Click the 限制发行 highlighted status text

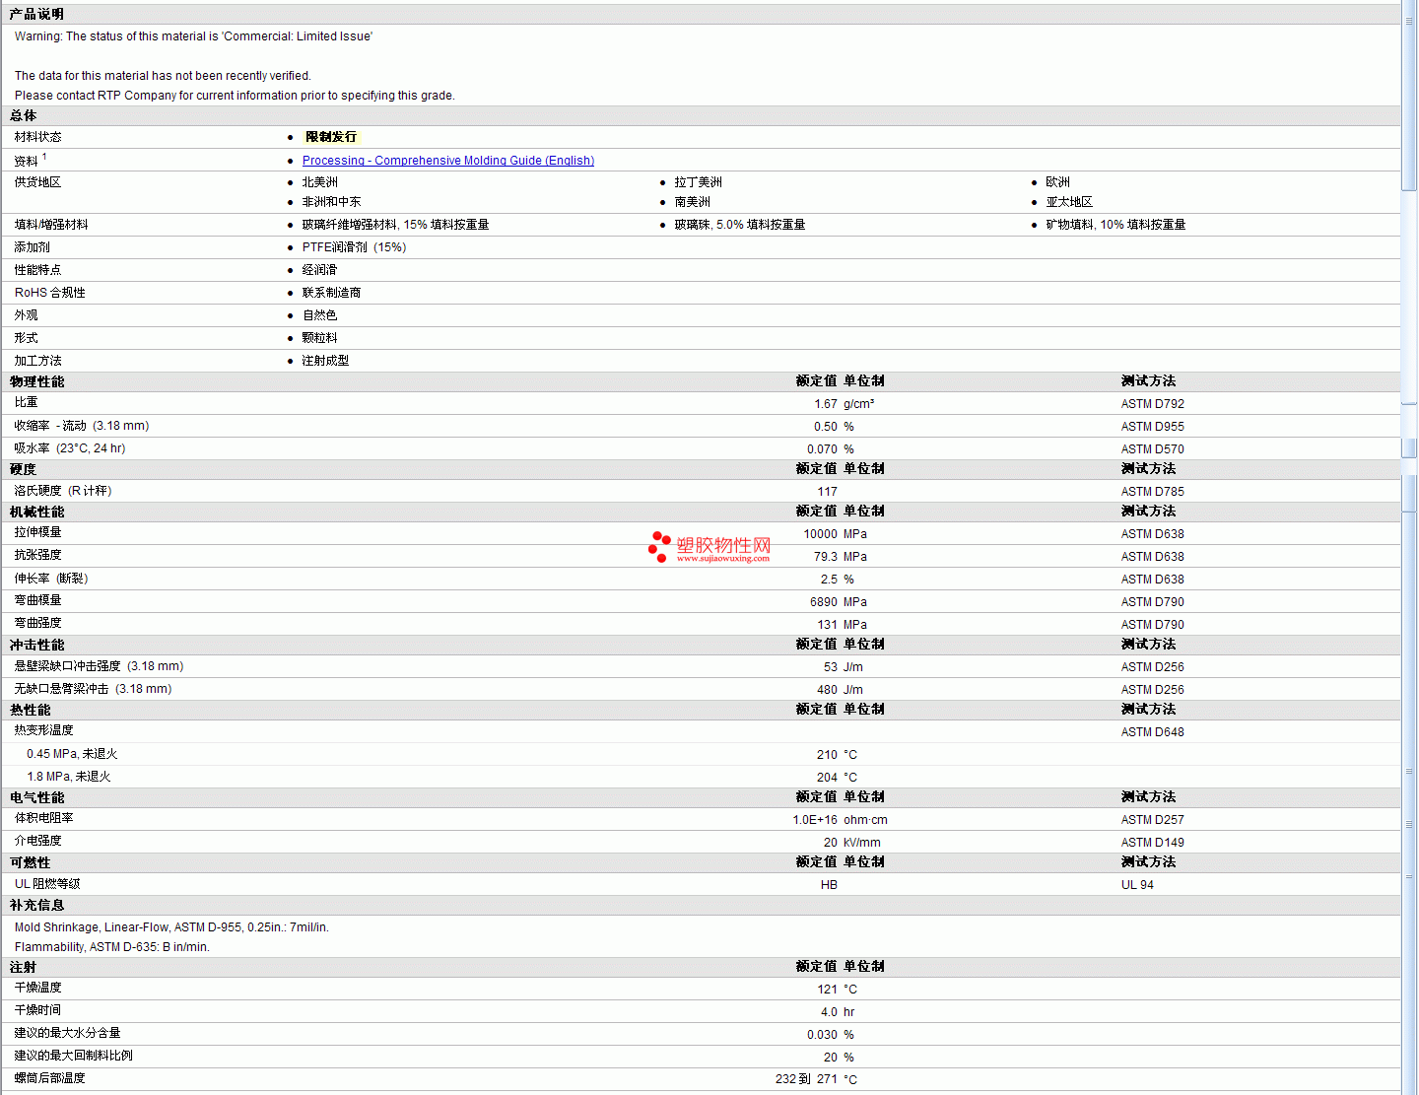pos(331,137)
